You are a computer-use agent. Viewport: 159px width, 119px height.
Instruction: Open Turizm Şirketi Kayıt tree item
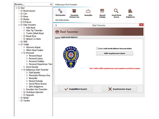[x=35, y=33]
